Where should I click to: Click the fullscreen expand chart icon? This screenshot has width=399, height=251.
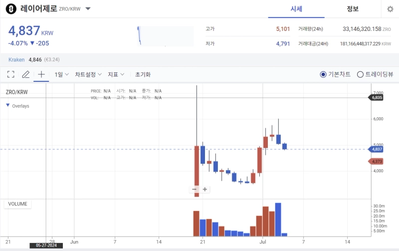click(x=11, y=74)
